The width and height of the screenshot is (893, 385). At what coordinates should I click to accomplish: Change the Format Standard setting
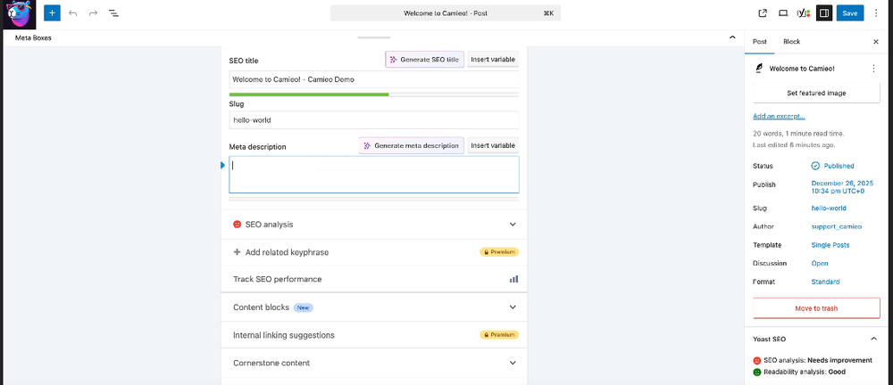825,283
